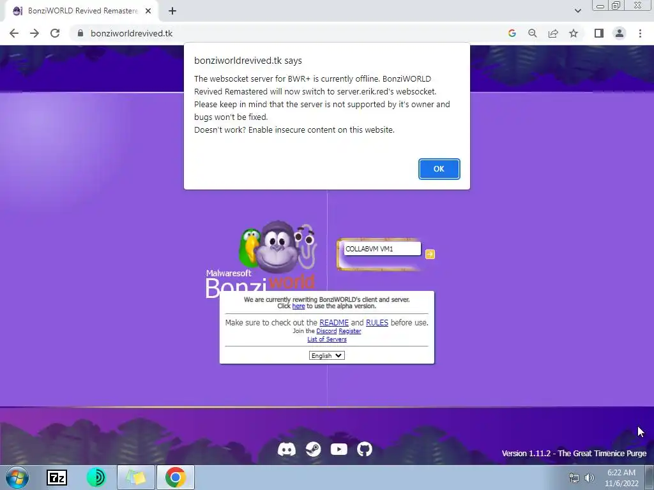
Task: Click the Chrome taskbar button
Action: click(175, 477)
